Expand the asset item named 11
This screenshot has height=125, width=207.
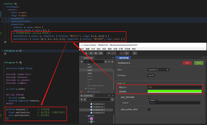point(89,122)
